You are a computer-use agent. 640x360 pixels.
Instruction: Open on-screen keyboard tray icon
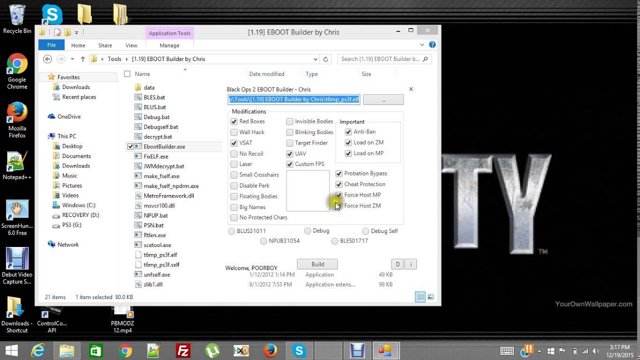click(506, 350)
